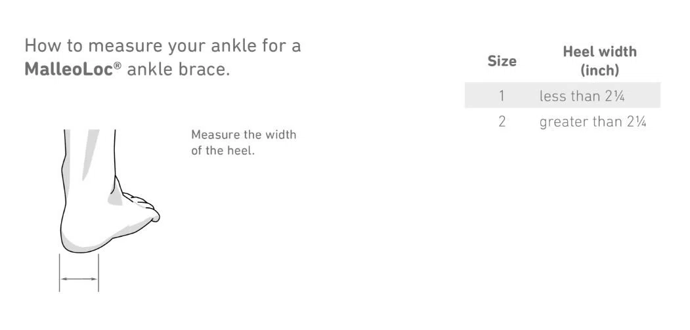Select the registered trademark symbol after MalleoLoc
The width and height of the screenshot is (690, 330).
click(x=118, y=66)
